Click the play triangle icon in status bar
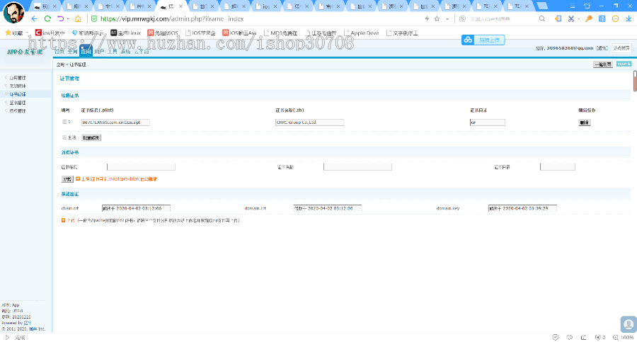This screenshot has height=342, width=637. point(7,338)
